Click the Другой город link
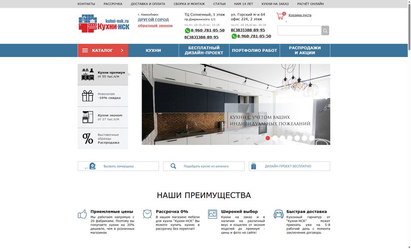The width and height of the screenshot is (411, 249). tap(153, 20)
